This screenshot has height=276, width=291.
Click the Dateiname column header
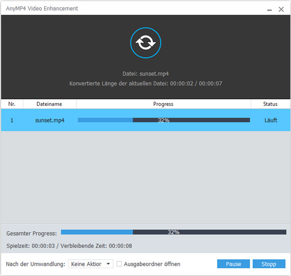(49, 104)
